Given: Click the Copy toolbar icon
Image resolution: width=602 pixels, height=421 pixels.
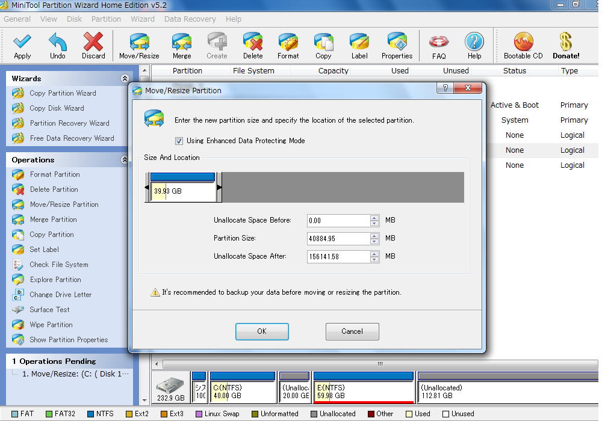Looking at the screenshot, I should pos(323,41).
